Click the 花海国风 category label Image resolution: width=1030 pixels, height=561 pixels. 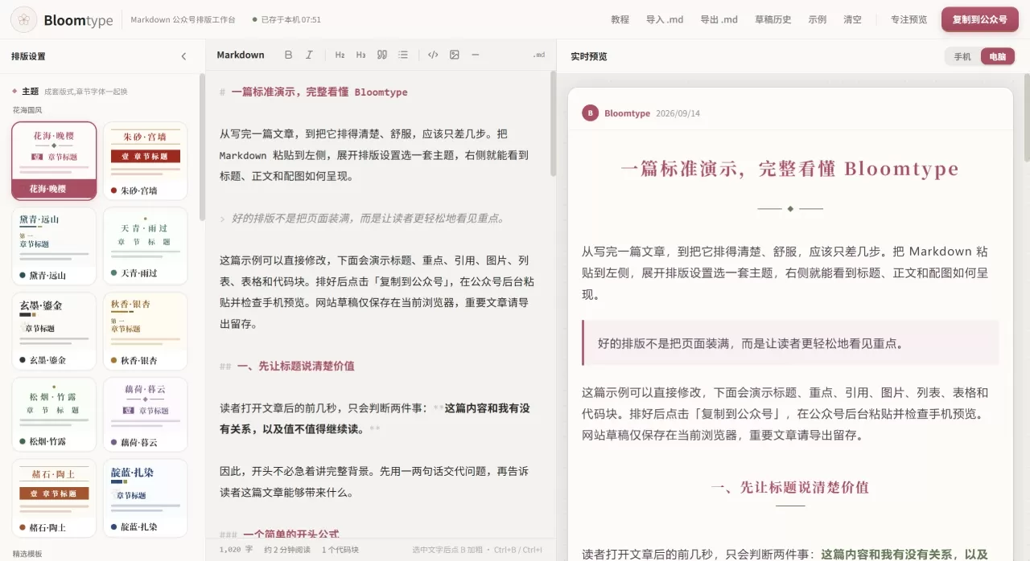27,110
